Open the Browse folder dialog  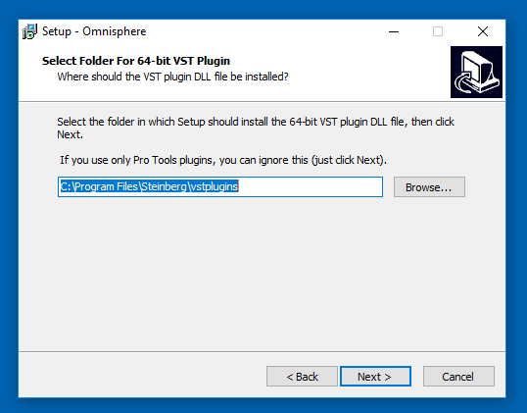[429, 186]
